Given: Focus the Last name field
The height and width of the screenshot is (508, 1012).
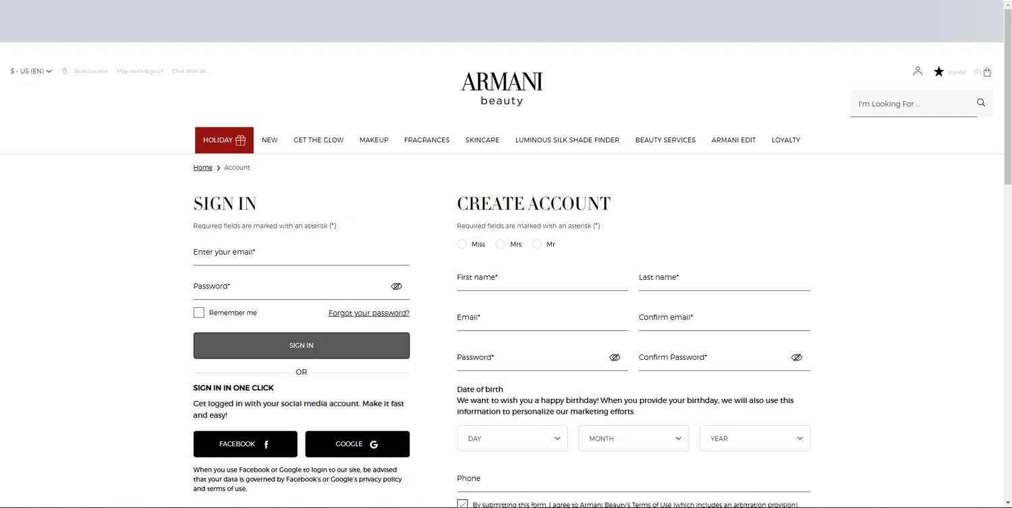Looking at the screenshot, I should click(725, 279).
